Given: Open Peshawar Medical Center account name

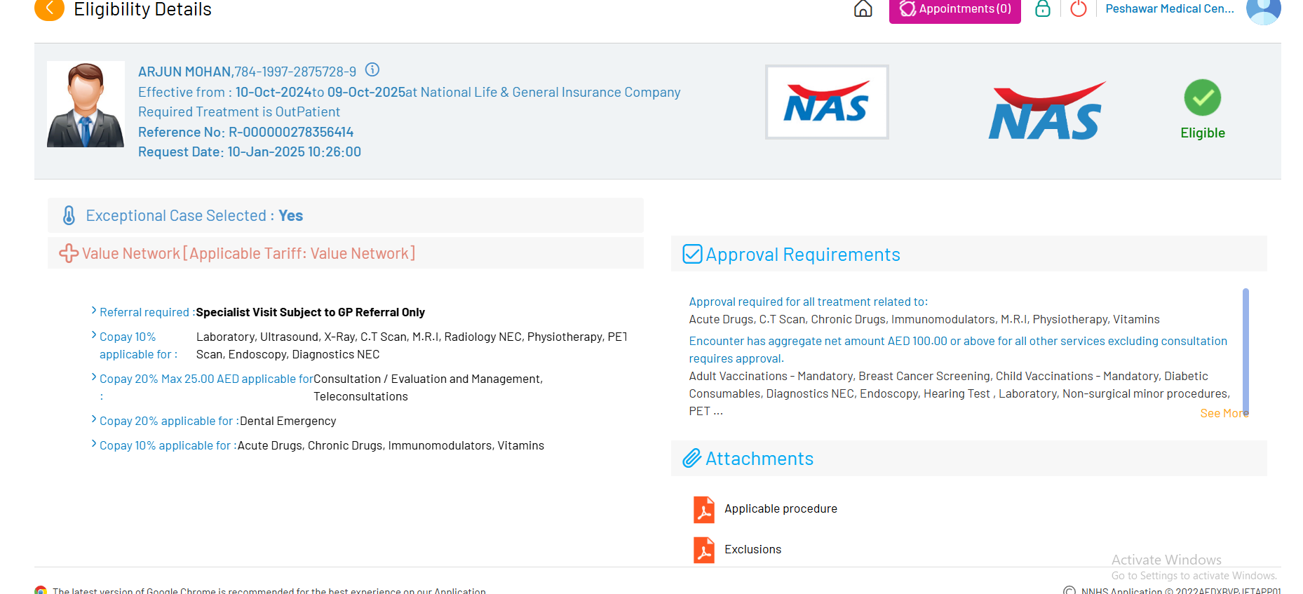Looking at the screenshot, I should coord(1170,8).
